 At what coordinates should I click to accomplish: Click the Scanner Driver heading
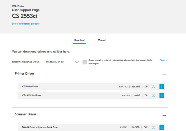click(26, 114)
